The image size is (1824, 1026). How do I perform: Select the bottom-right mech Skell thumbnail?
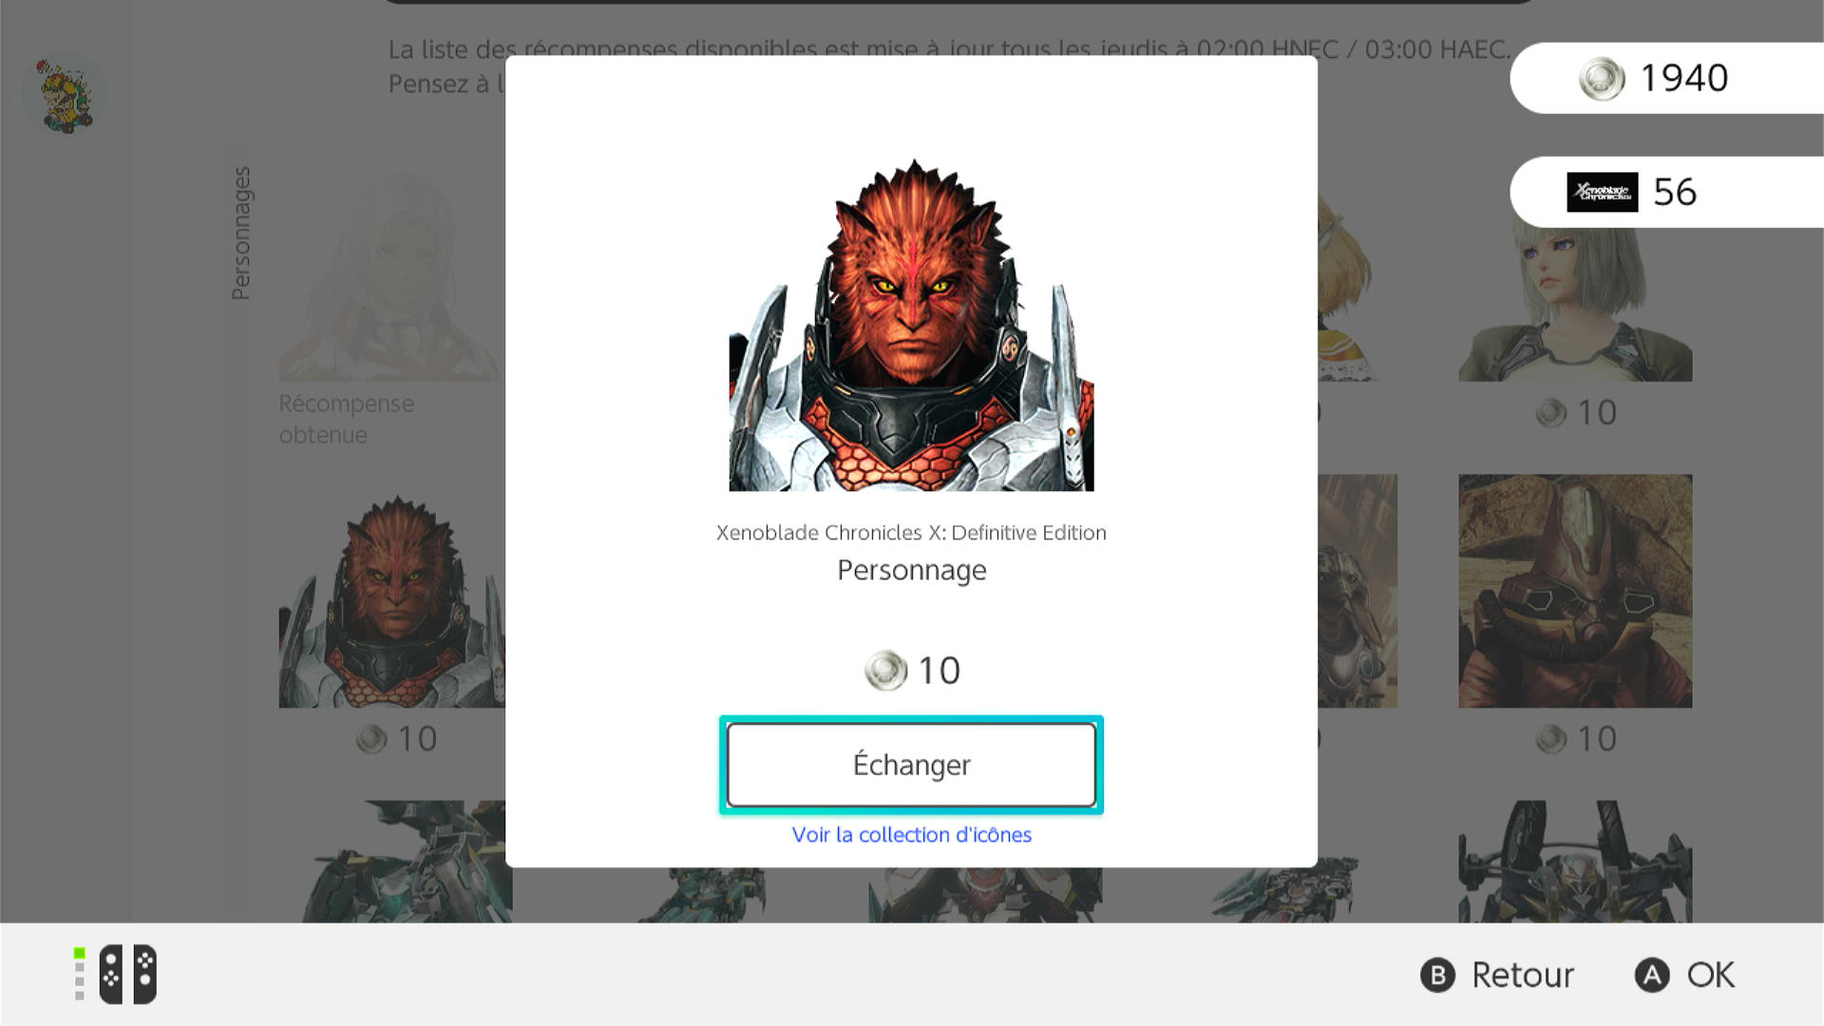tap(1575, 862)
